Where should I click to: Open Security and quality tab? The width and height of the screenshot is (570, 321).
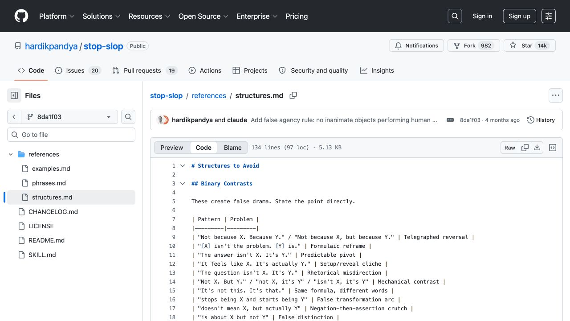point(313,70)
